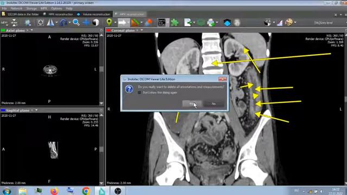
Task: Click Yes in delete annotations dialog
Action: [x=191, y=103]
